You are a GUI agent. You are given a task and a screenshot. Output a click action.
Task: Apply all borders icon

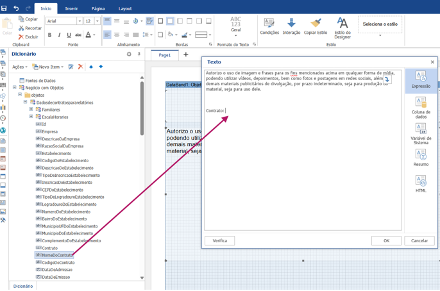point(160,21)
